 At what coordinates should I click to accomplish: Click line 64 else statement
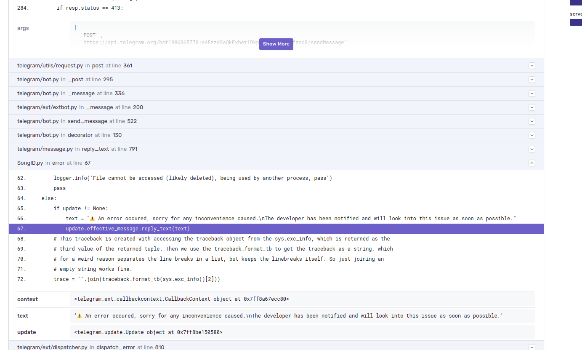[x=49, y=198]
